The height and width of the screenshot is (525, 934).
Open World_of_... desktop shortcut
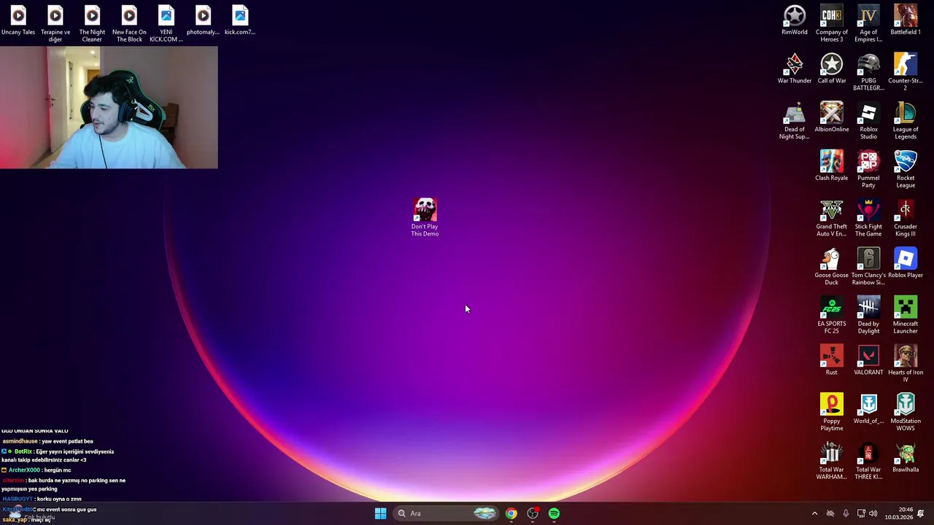pyautogui.click(x=868, y=409)
